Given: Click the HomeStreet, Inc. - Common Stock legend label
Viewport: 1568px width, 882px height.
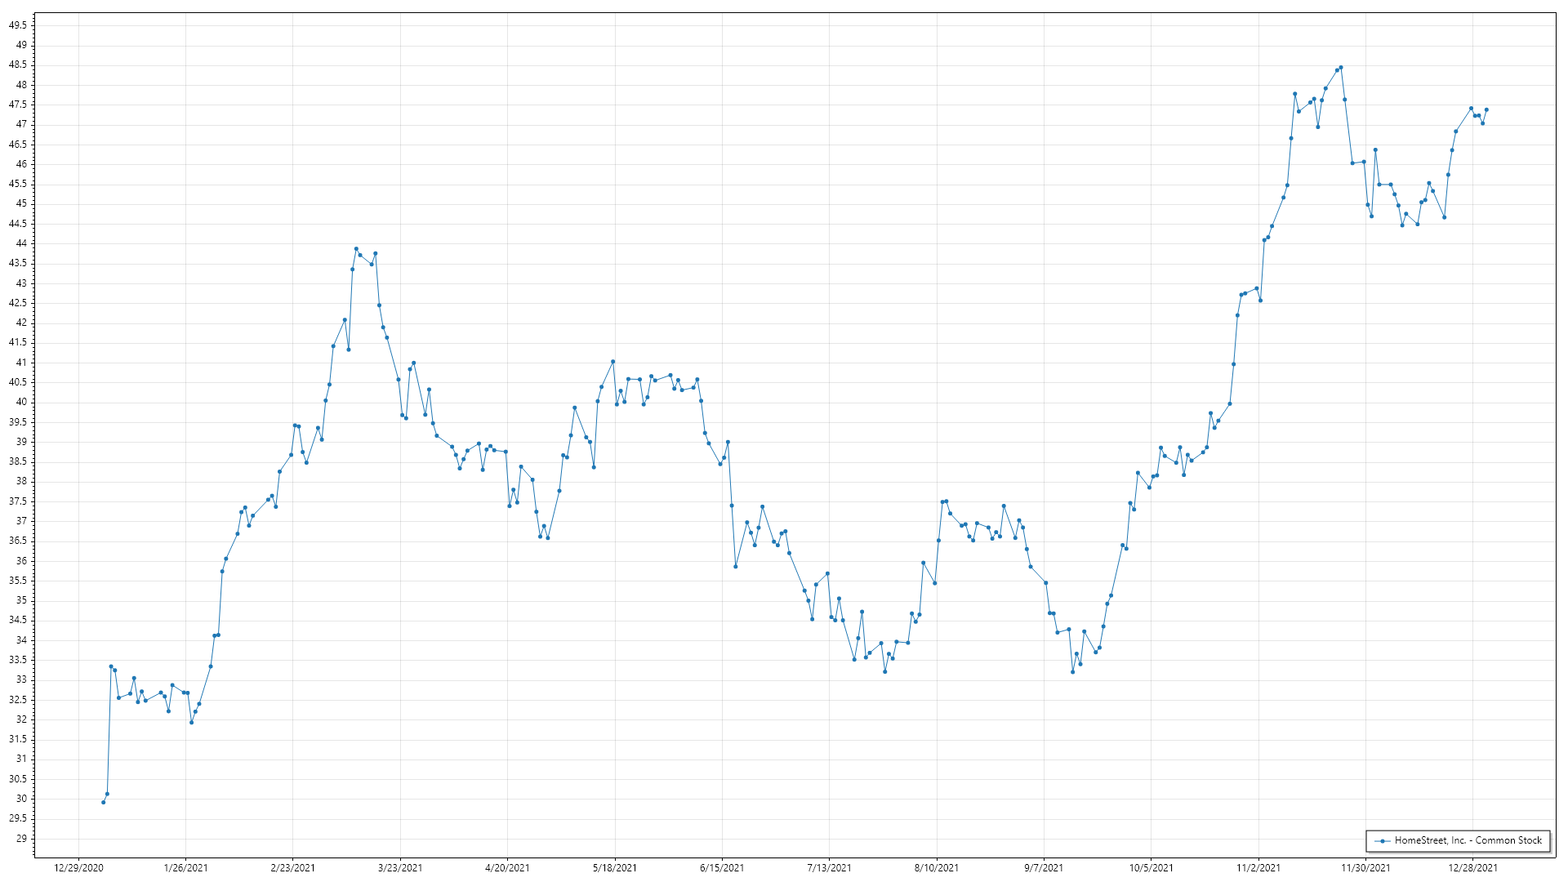Looking at the screenshot, I should pos(1468,841).
